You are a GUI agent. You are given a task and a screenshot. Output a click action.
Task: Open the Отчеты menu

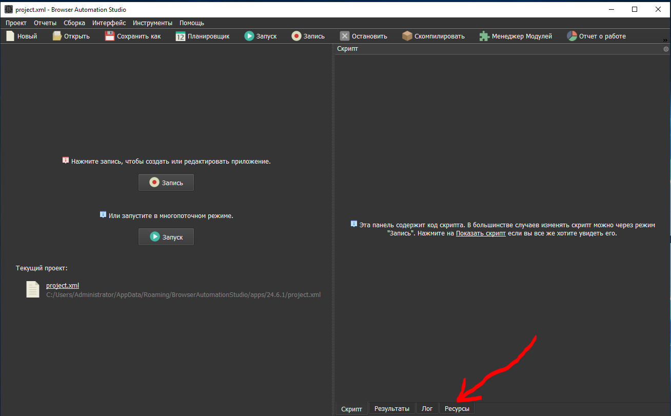tap(45, 23)
